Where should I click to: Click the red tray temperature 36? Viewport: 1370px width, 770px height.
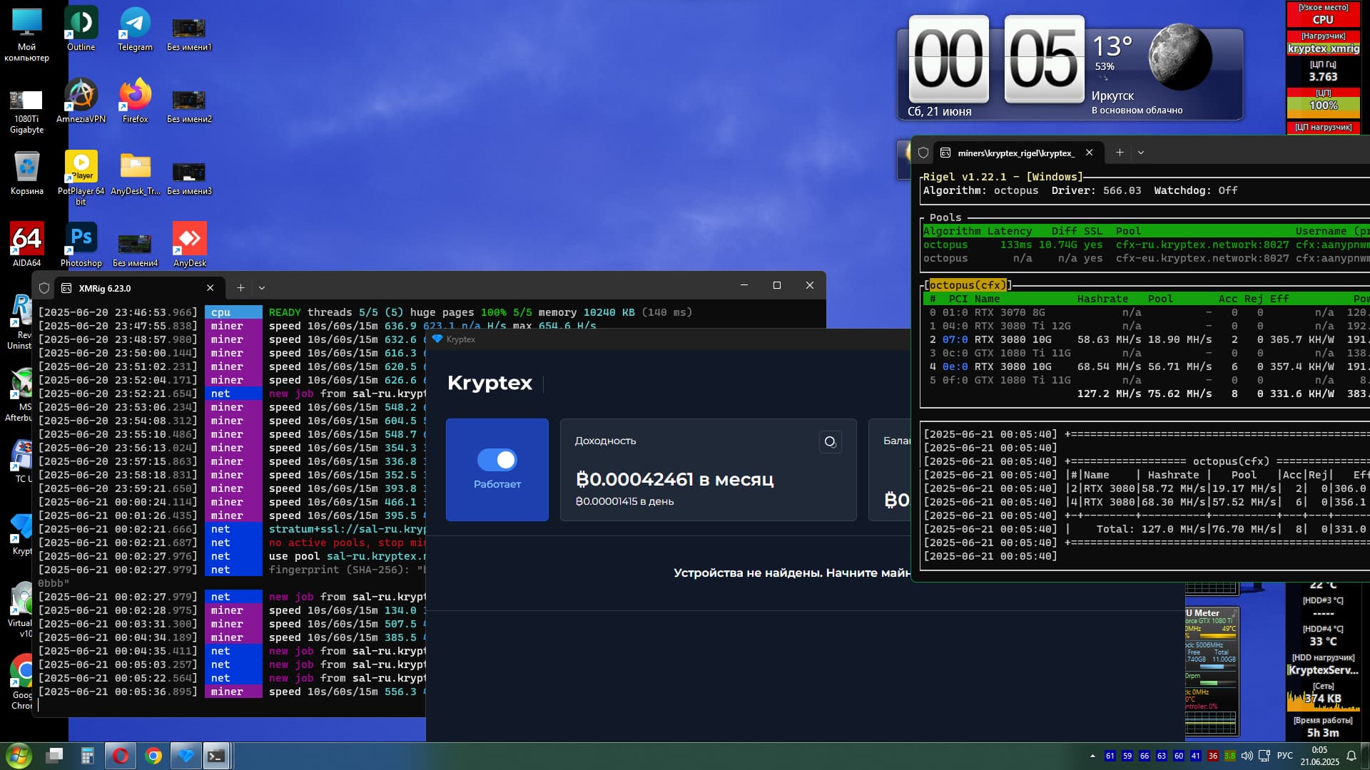(x=1212, y=756)
